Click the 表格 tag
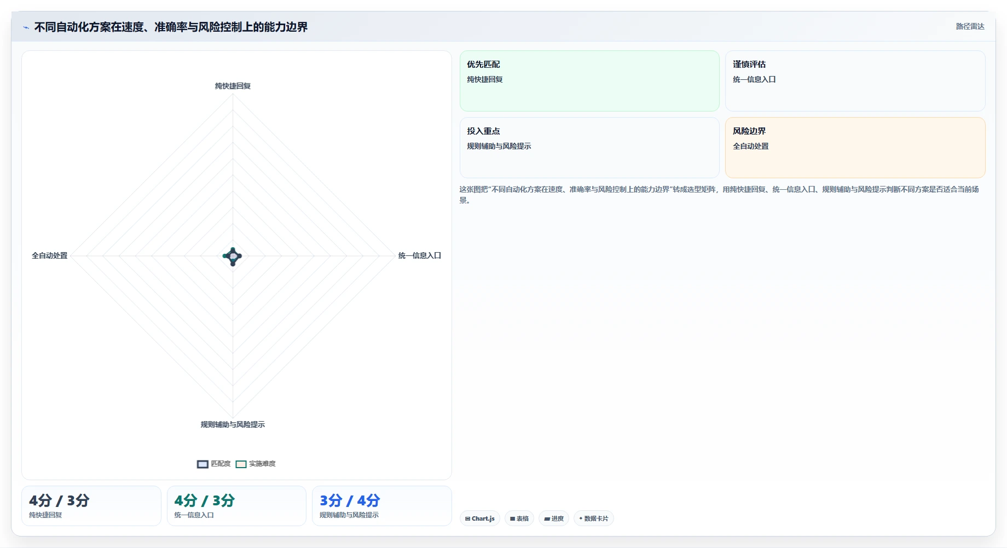The height and width of the screenshot is (548, 1007). pos(519,518)
